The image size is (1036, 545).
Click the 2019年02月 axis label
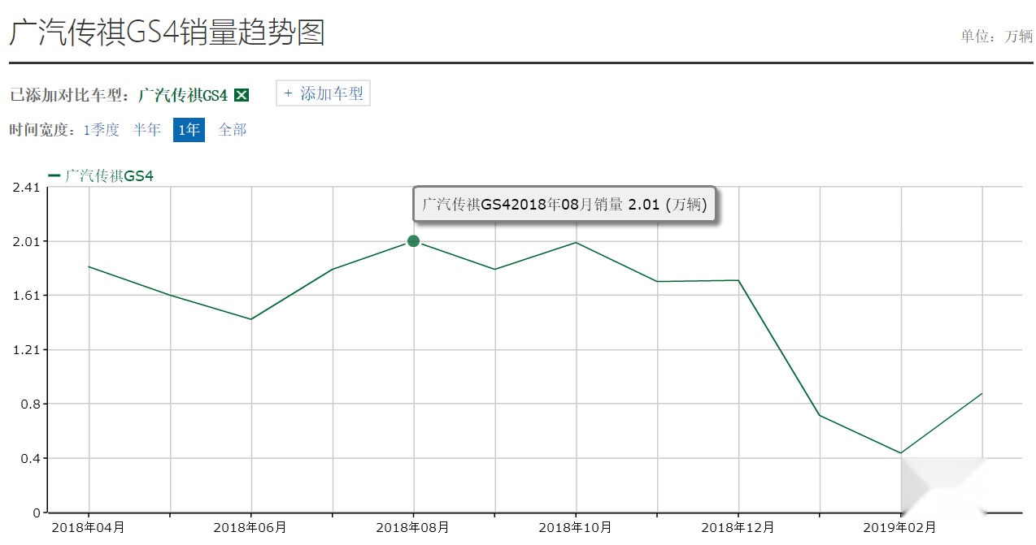pyautogui.click(x=901, y=527)
